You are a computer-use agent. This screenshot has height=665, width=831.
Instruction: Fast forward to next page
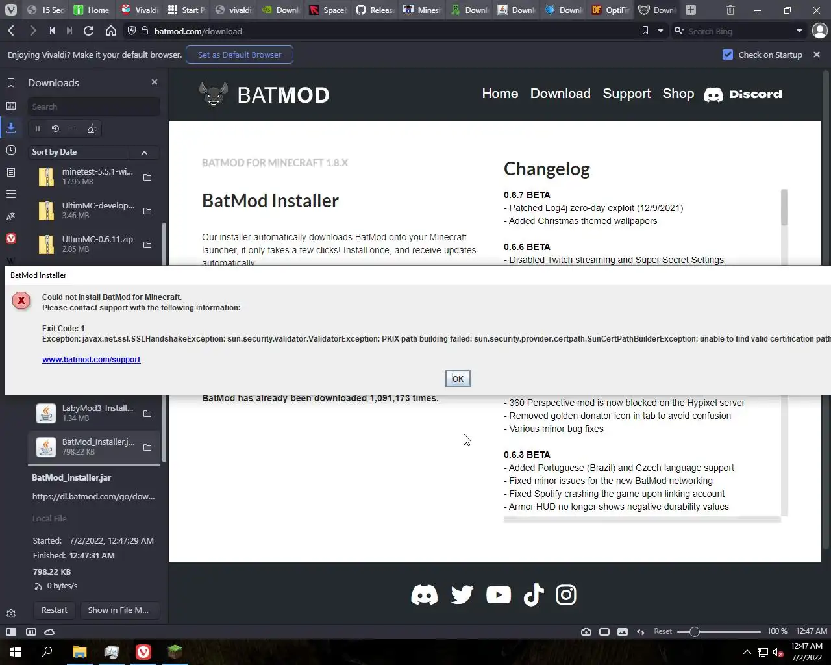pos(69,31)
